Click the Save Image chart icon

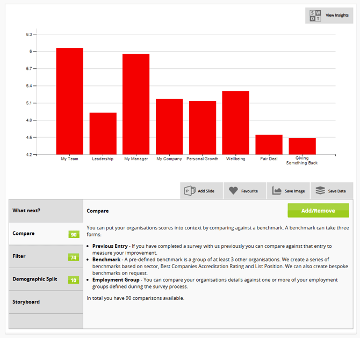coord(277,191)
